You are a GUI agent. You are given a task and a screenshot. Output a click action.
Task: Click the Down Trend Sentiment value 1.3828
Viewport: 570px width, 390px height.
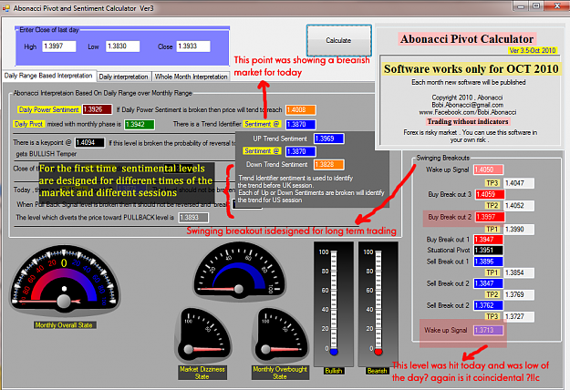tap(328, 165)
